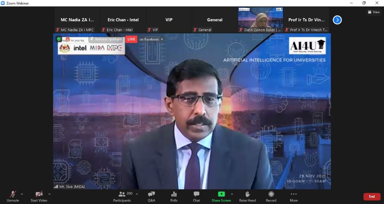The image size is (384, 204).
Task: Open the More options menu
Action: pyautogui.click(x=294, y=194)
